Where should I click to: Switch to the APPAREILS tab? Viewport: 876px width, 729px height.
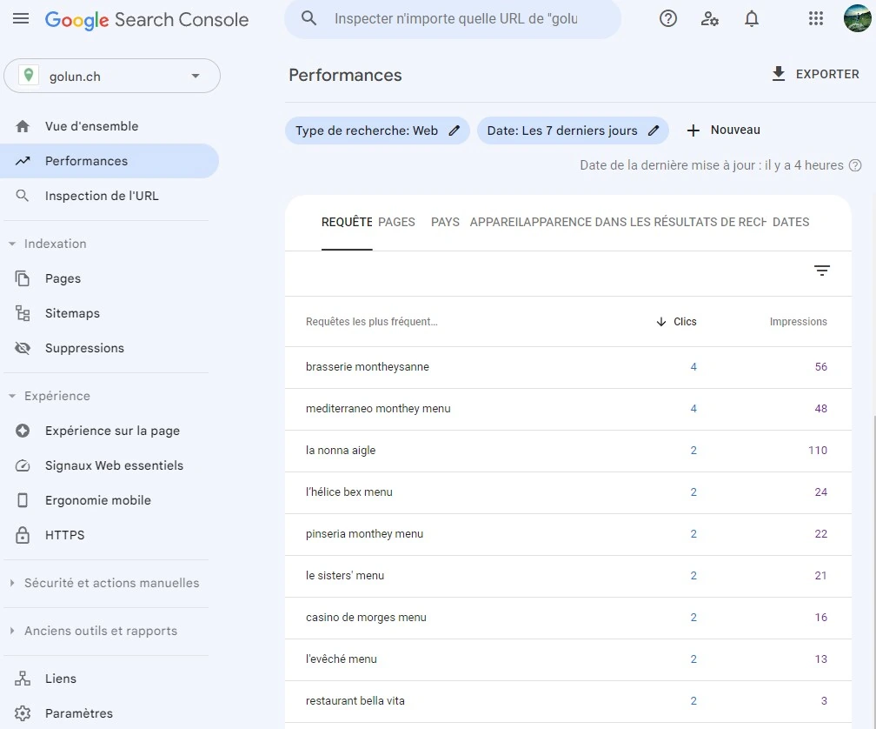(497, 222)
